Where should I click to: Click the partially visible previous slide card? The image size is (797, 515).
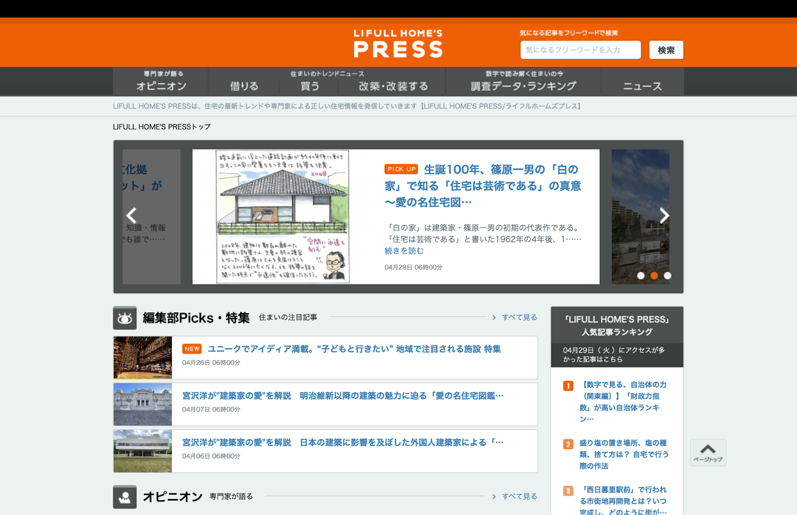point(151,217)
